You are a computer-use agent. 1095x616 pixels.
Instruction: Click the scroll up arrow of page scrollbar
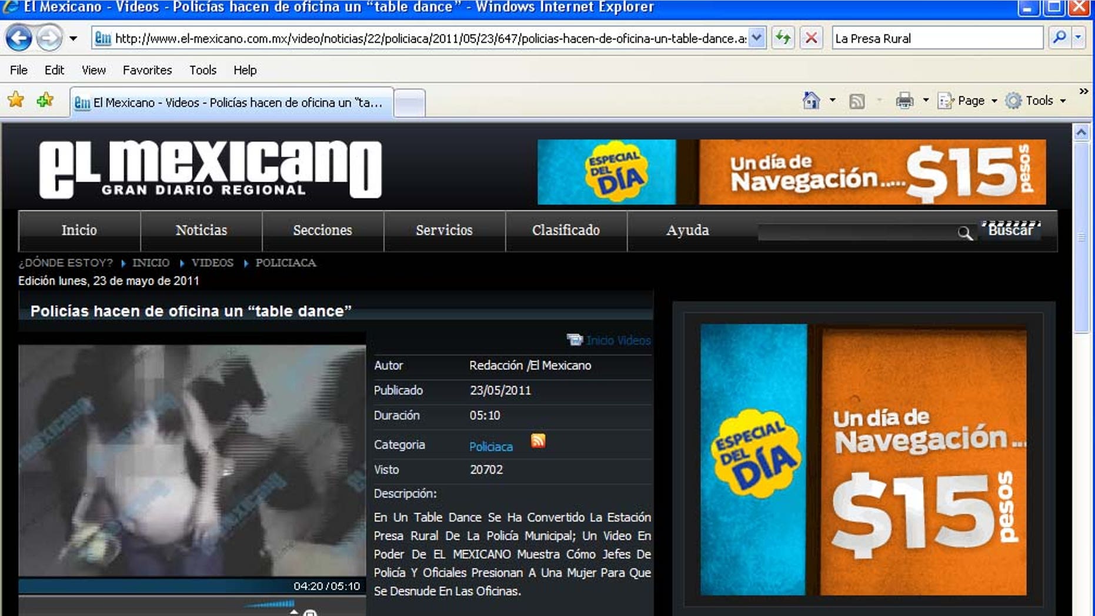[1081, 133]
